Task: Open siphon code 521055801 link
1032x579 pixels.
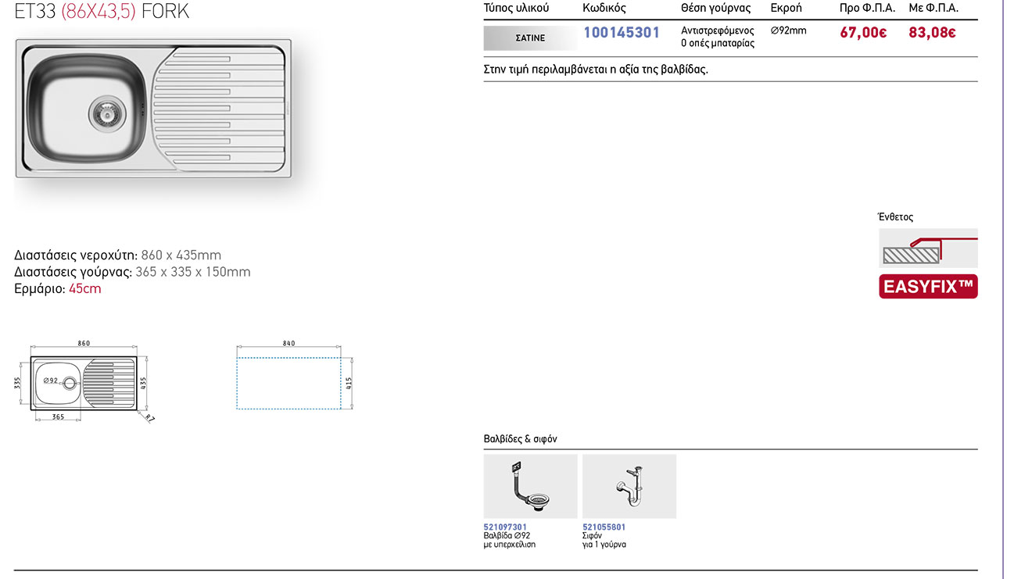Action: pyautogui.click(x=604, y=527)
